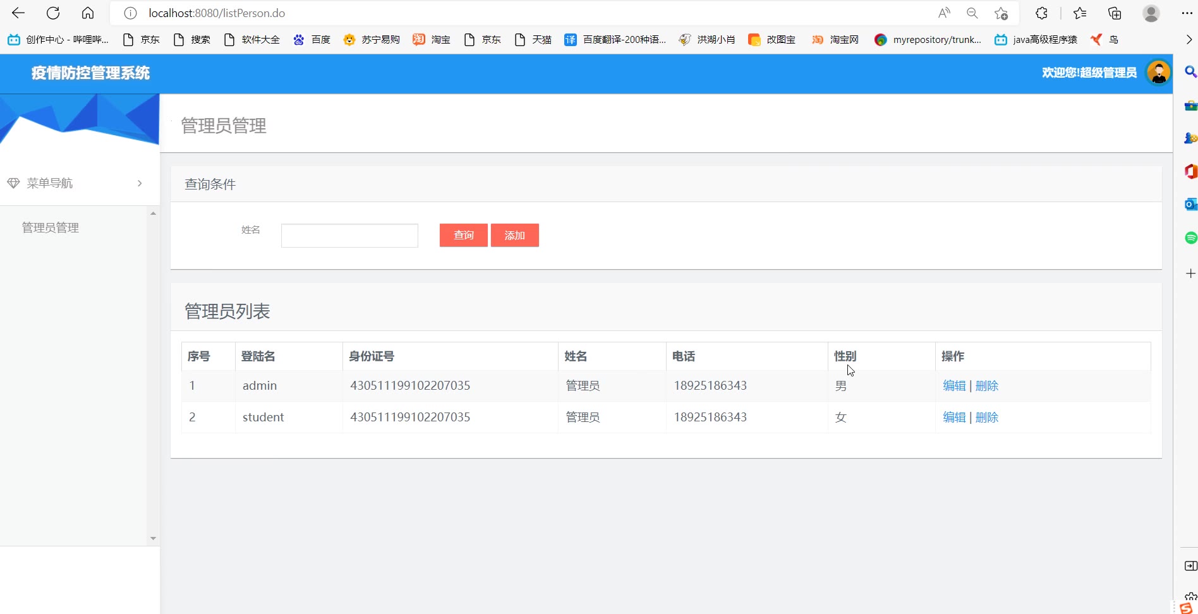This screenshot has width=1198, height=614.
Task: Open the 鸟 bookmark
Action: pos(1104,40)
